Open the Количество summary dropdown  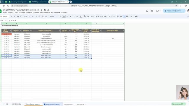click(x=178, y=104)
